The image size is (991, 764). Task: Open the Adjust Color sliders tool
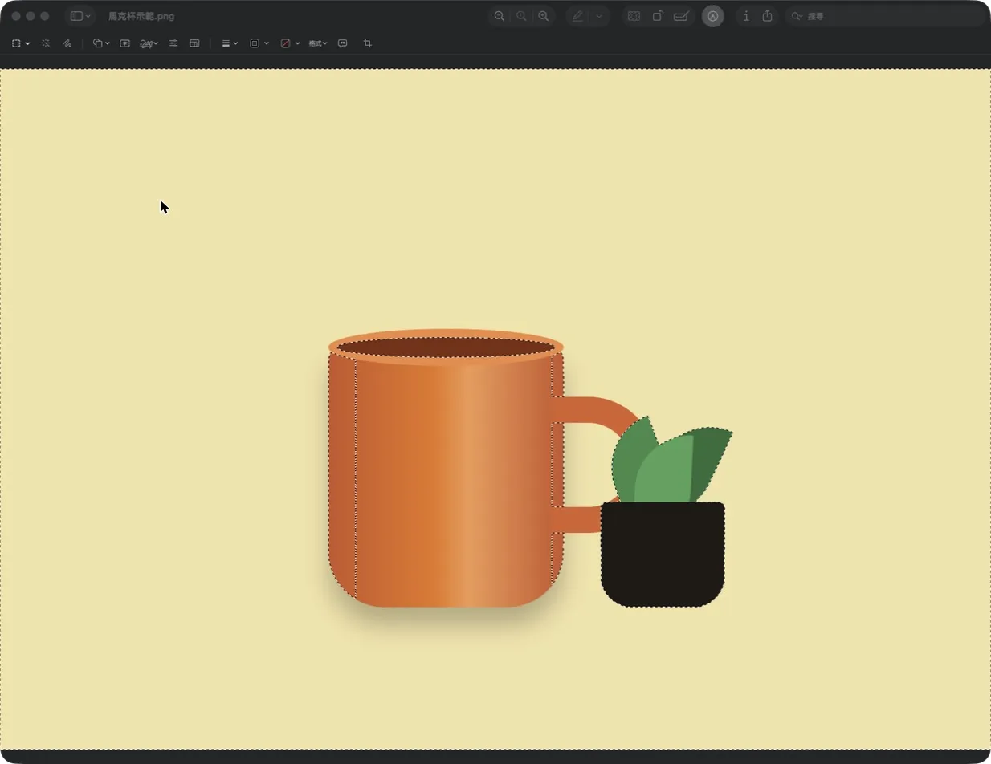pos(173,43)
